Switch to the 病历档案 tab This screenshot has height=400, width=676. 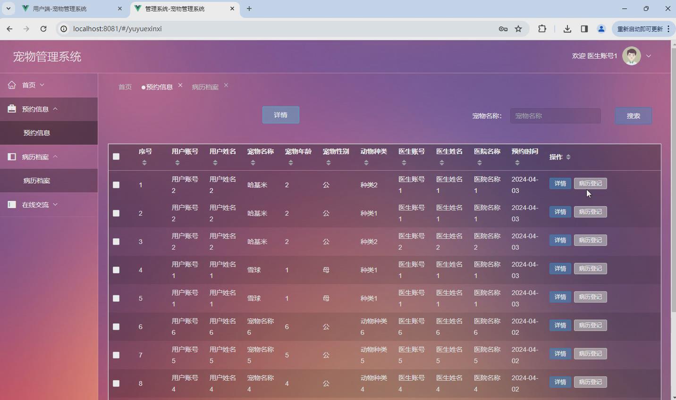(205, 87)
